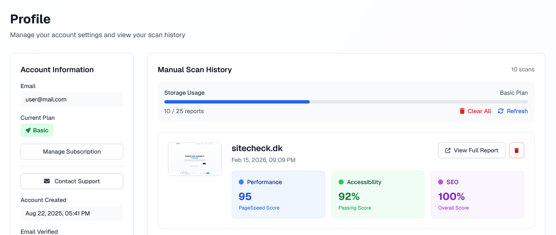The width and height of the screenshot is (556, 235).
Task: Click the Refresh text link
Action: point(517,111)
